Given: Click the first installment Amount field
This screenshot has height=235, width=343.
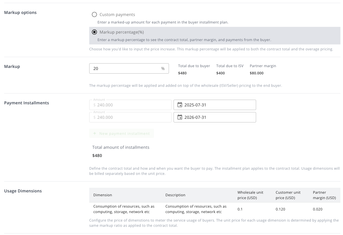Looking at the screenshot, I should click(x=130, y=105).
